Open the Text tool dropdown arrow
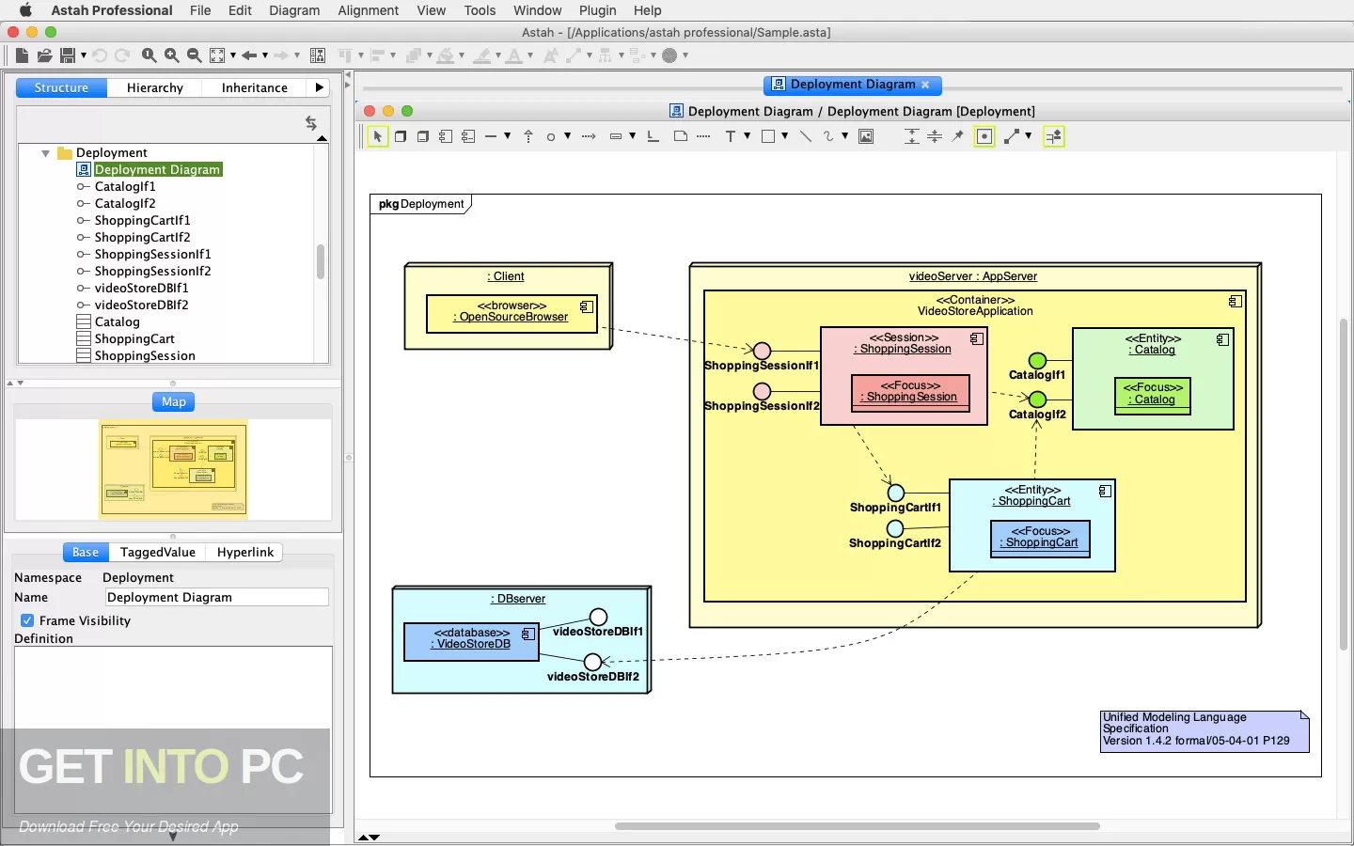The width and height of the screenshot is (1354, 846). click(747, 136)
